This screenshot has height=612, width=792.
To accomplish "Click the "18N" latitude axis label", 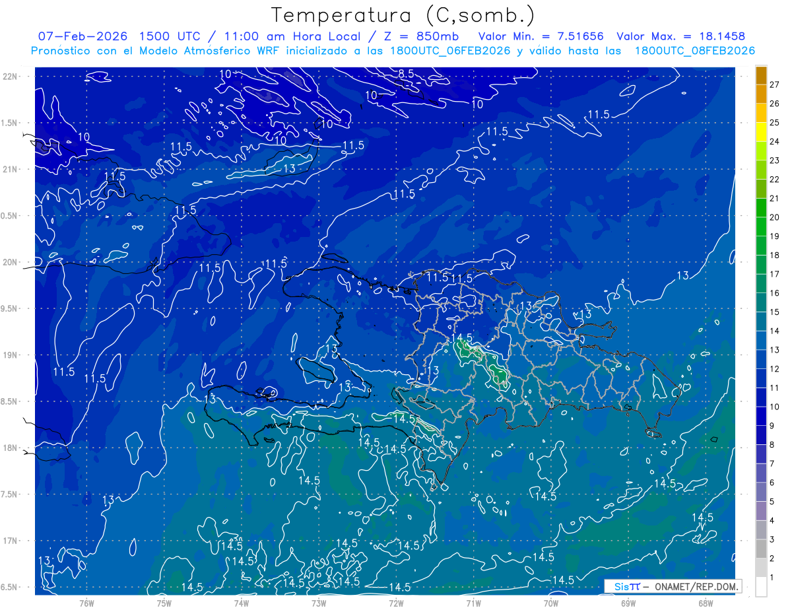I will pyautogui.click(x=11, y=448).
